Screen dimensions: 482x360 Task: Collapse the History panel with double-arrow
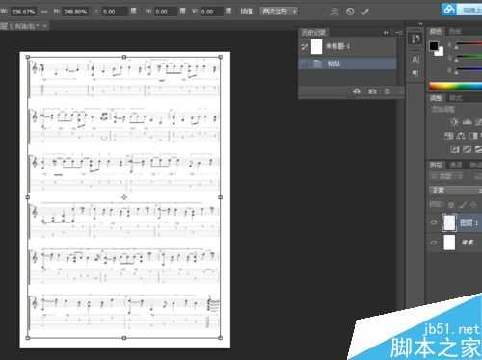click(387, 33)
